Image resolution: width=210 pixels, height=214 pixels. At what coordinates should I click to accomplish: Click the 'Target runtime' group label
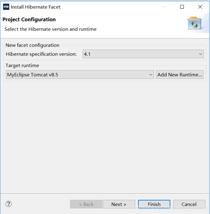[22, 65]
